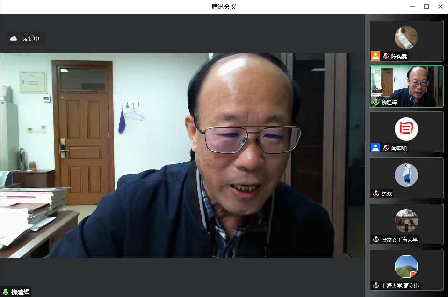Maximize the 腾讯会议 window
Screen dimensions: 448x297
coord(426,7)
